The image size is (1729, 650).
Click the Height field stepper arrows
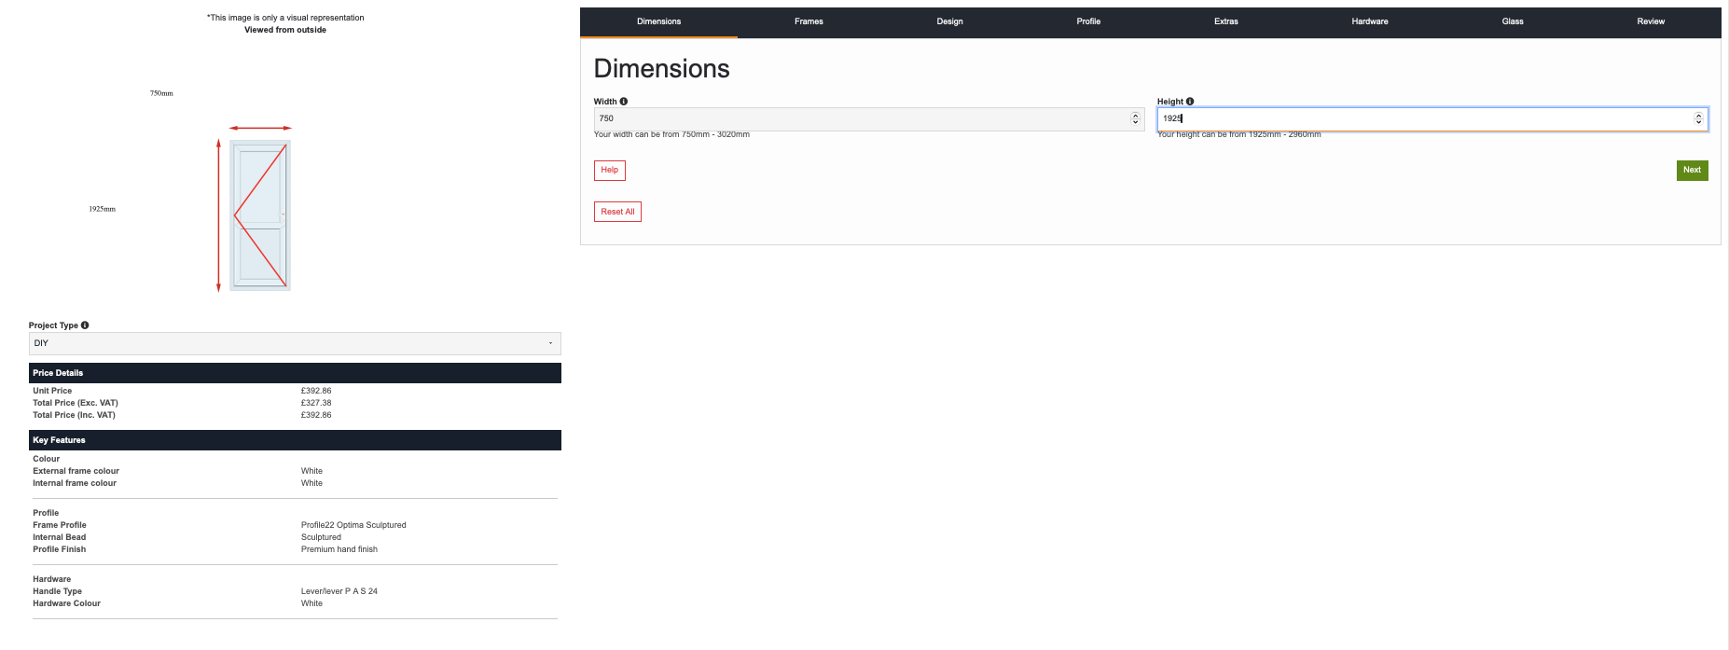click(1698, 118)
